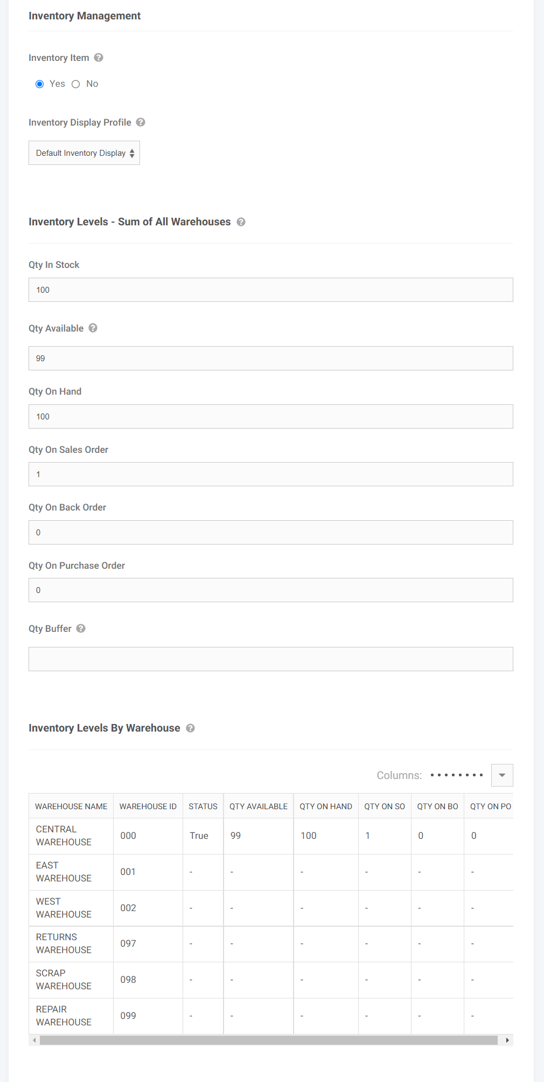Click the horizontal table scrollbar
The width and height of the screenshot is (544, 1082).
point(269,1040)
